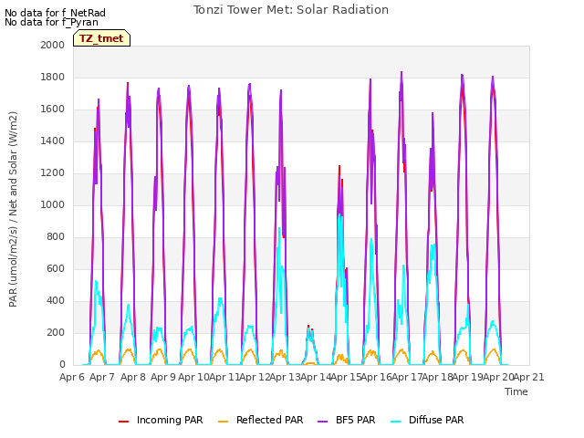Click the 'No data for f_Pyran' message
The height and width of the screenshot is (438, 584).
51,22
